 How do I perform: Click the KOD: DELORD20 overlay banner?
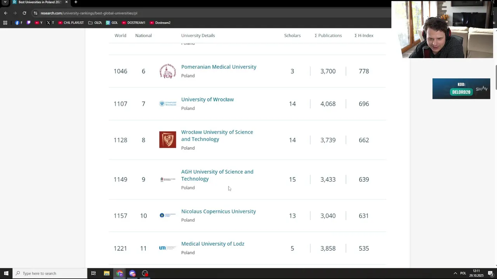coord(461,89)
